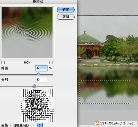The width and height of the screenshot is (138, 127).
Task: Open the 風格 style dropdown menu
Action: (x=27, y=125)
